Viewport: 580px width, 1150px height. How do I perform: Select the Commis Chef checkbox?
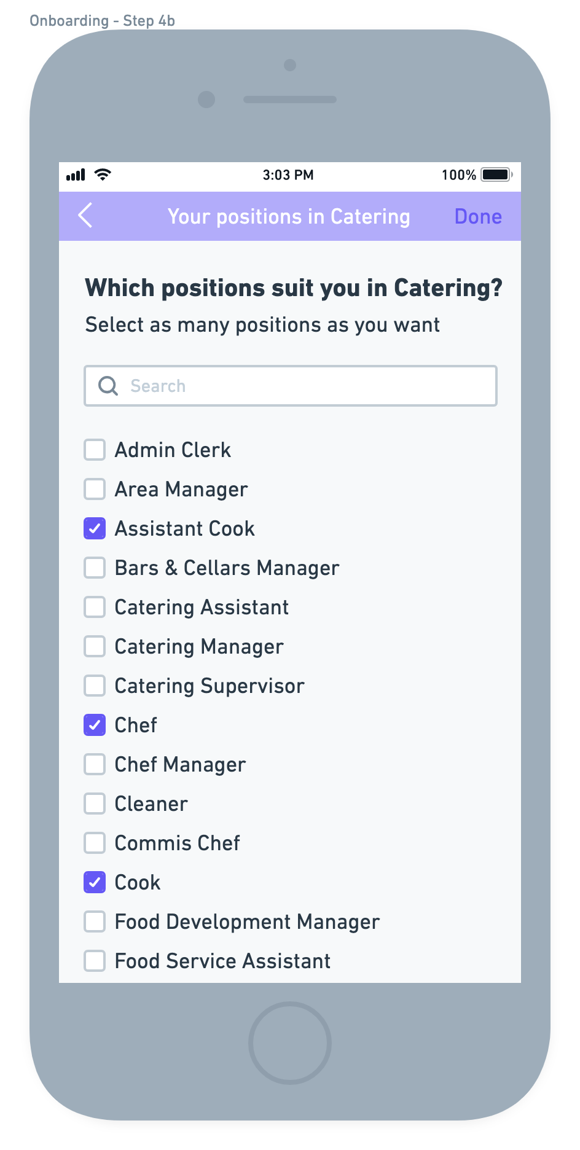click(x=95, y=843)
